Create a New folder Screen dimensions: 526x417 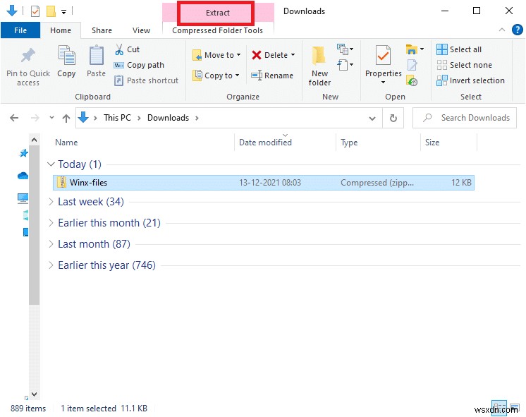pos(319,66)
